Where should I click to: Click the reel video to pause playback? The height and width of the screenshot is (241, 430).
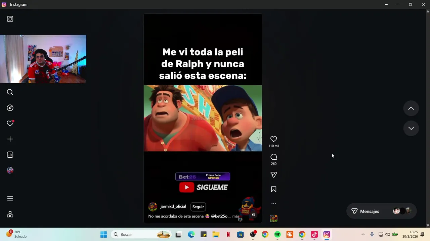click(203, 118)
